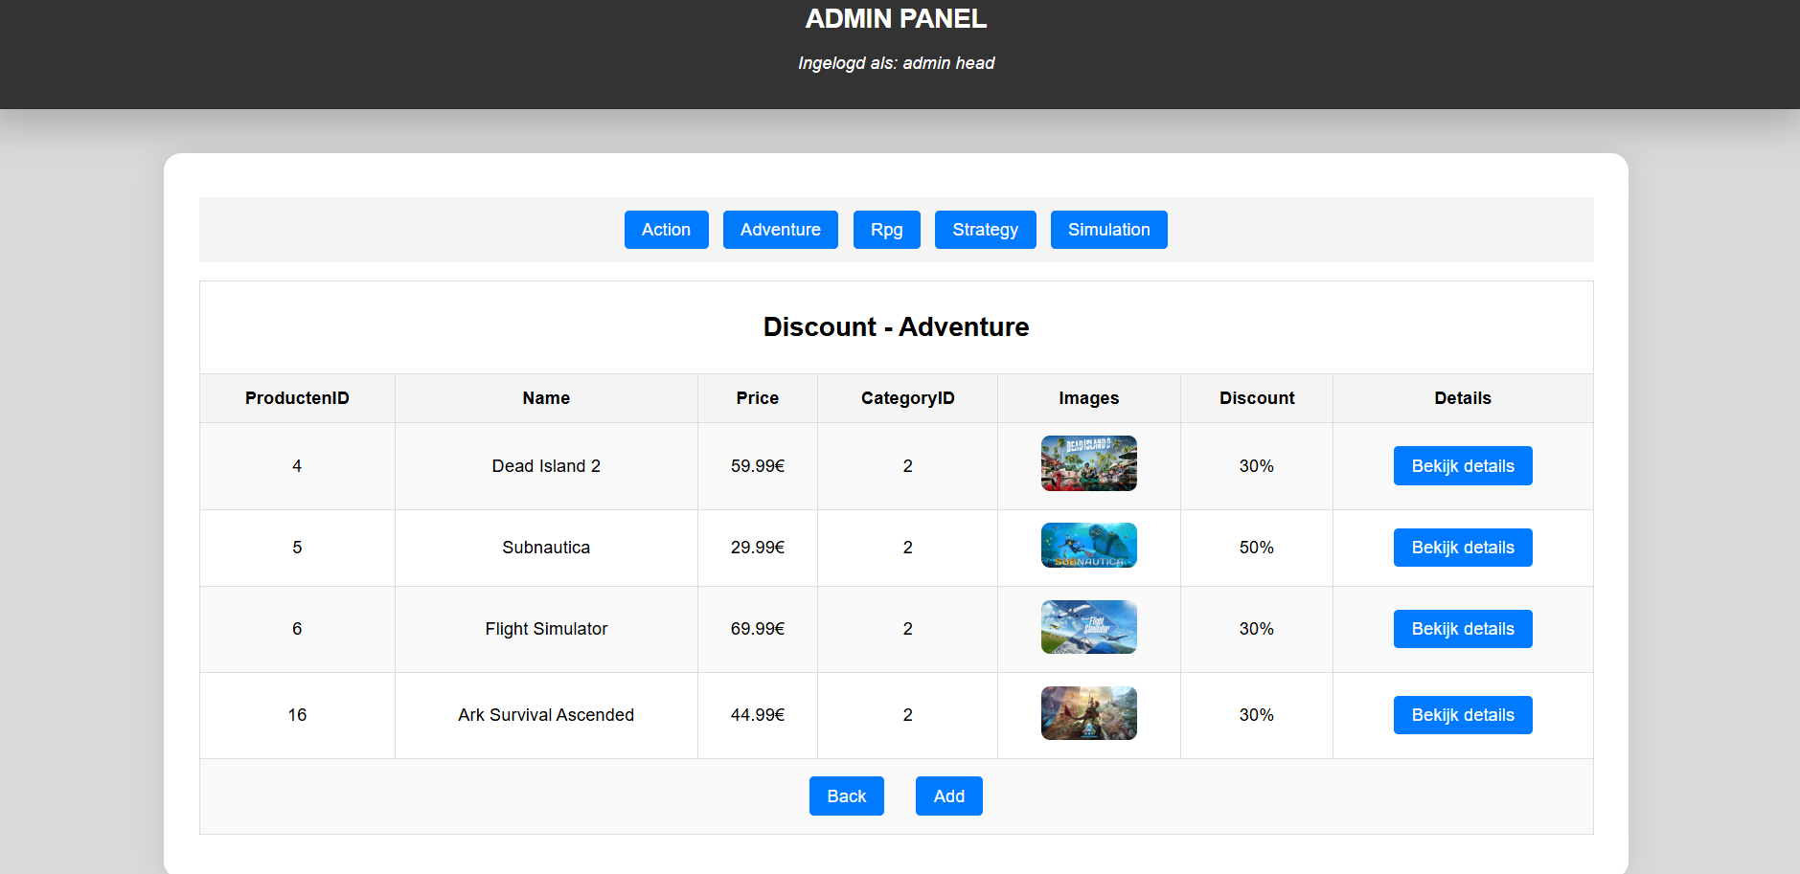Click the Name column header
1800x874 pixels.
pos(546,397)
